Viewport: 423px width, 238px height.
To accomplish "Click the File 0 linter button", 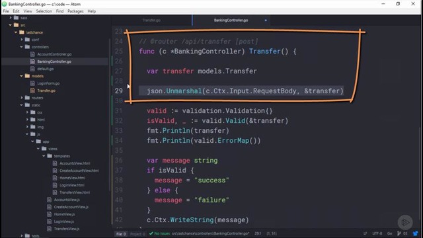I will 121,234.
